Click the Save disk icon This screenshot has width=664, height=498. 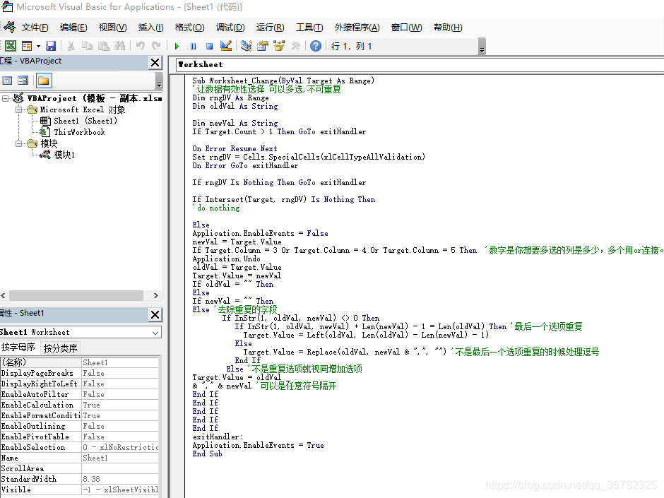point(52,46)
